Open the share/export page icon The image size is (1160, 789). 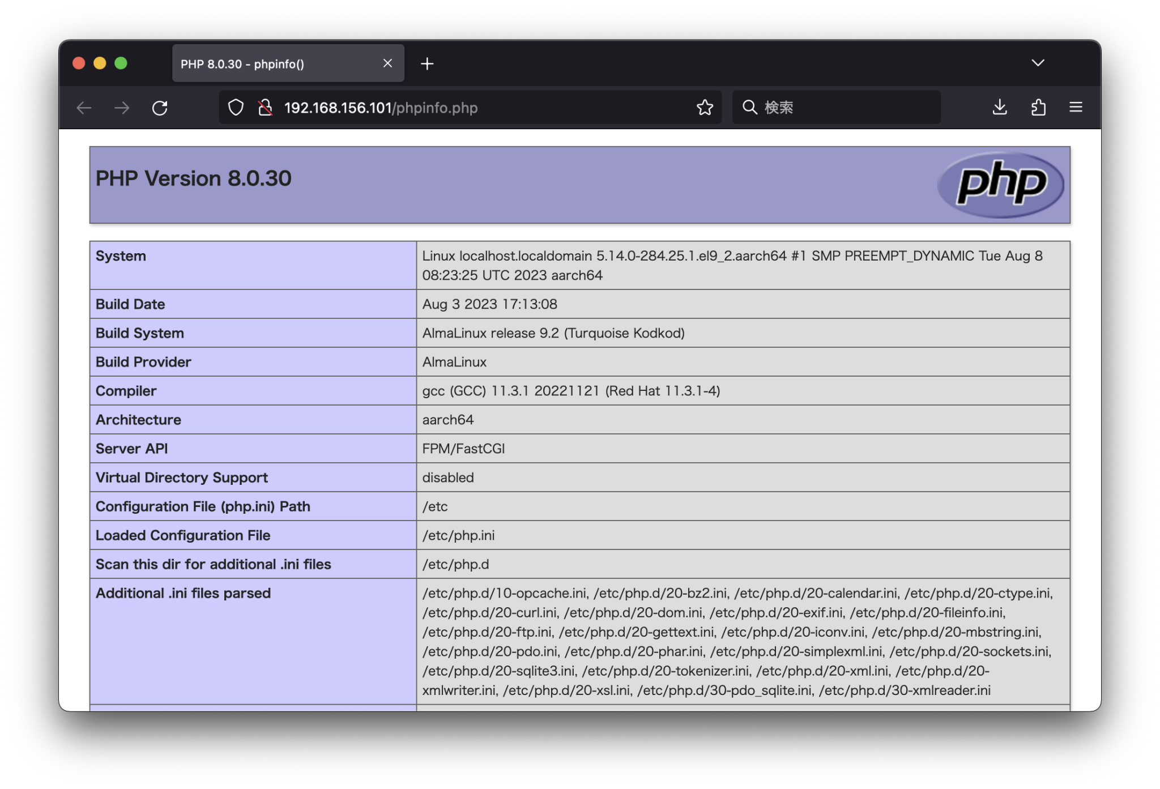tap(1038, 108)
